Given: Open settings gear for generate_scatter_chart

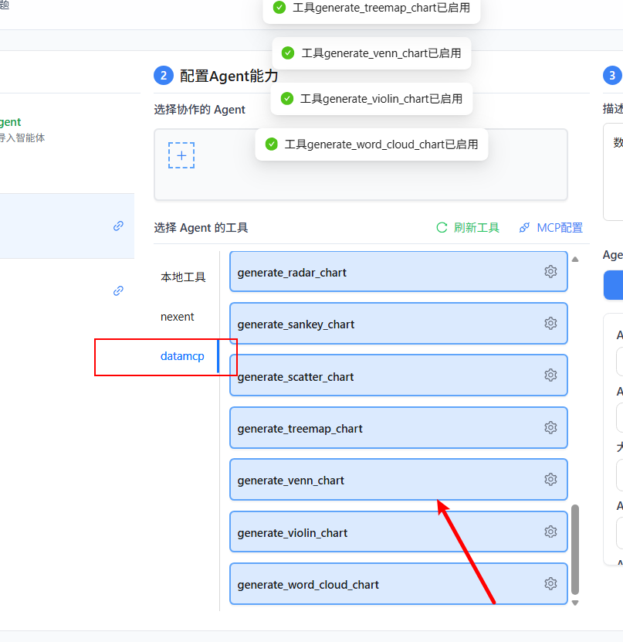Looking at the screenshot, I should pyautogui.click(x=550, y=375).
